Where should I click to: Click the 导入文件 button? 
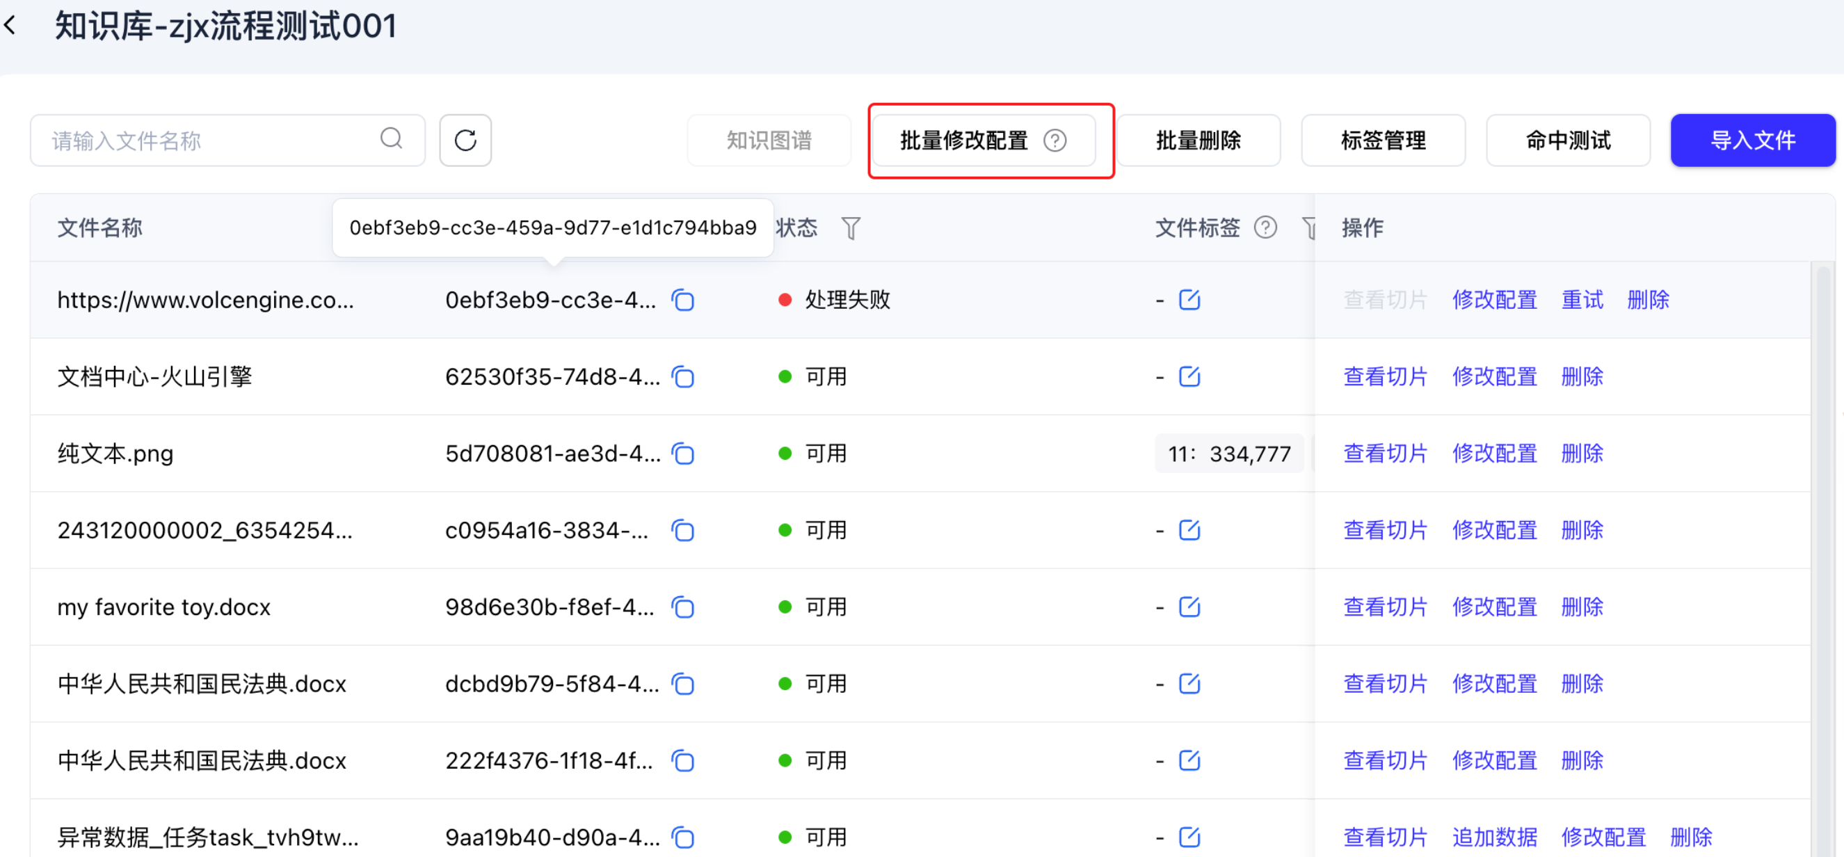coord(1752,141)
